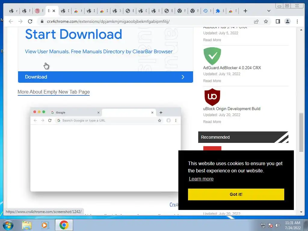Click the uBlock Origin red shield icon
This screenshot has height=231, width=308.
[x=212, y=97]
